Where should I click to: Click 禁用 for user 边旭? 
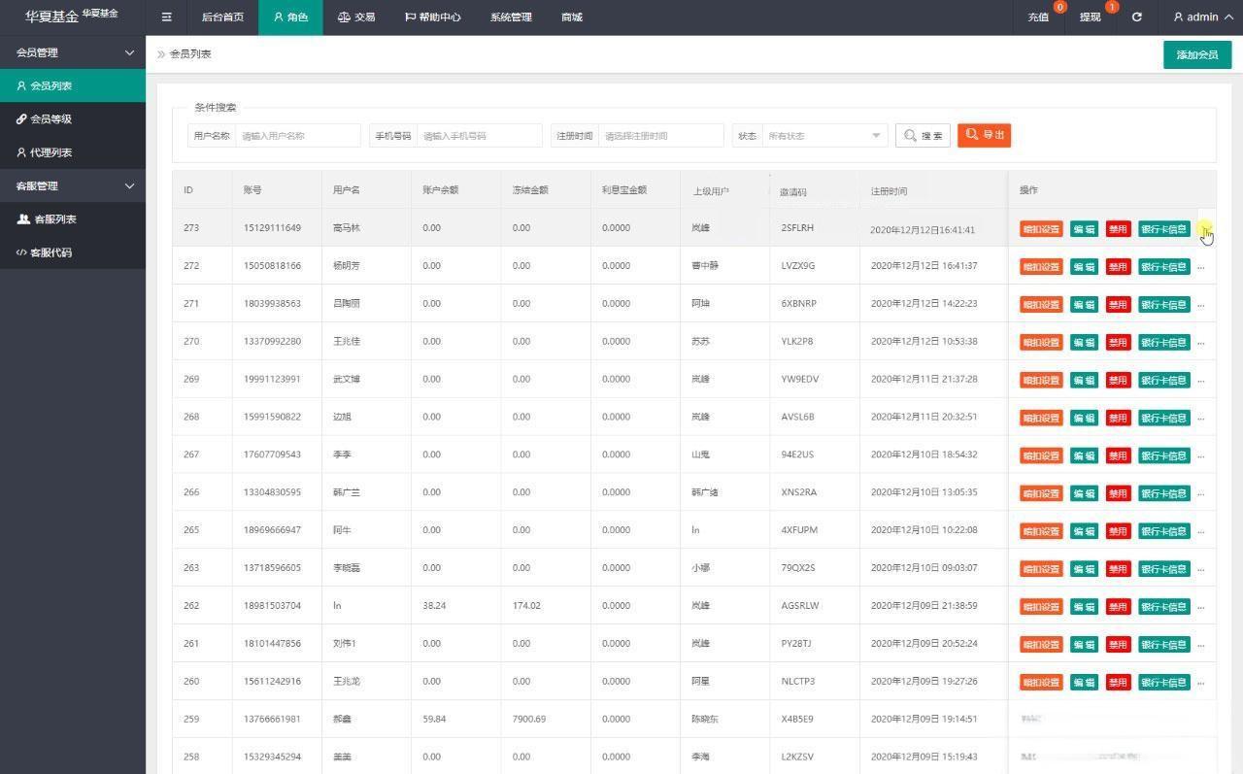[x=1118, y=418]
